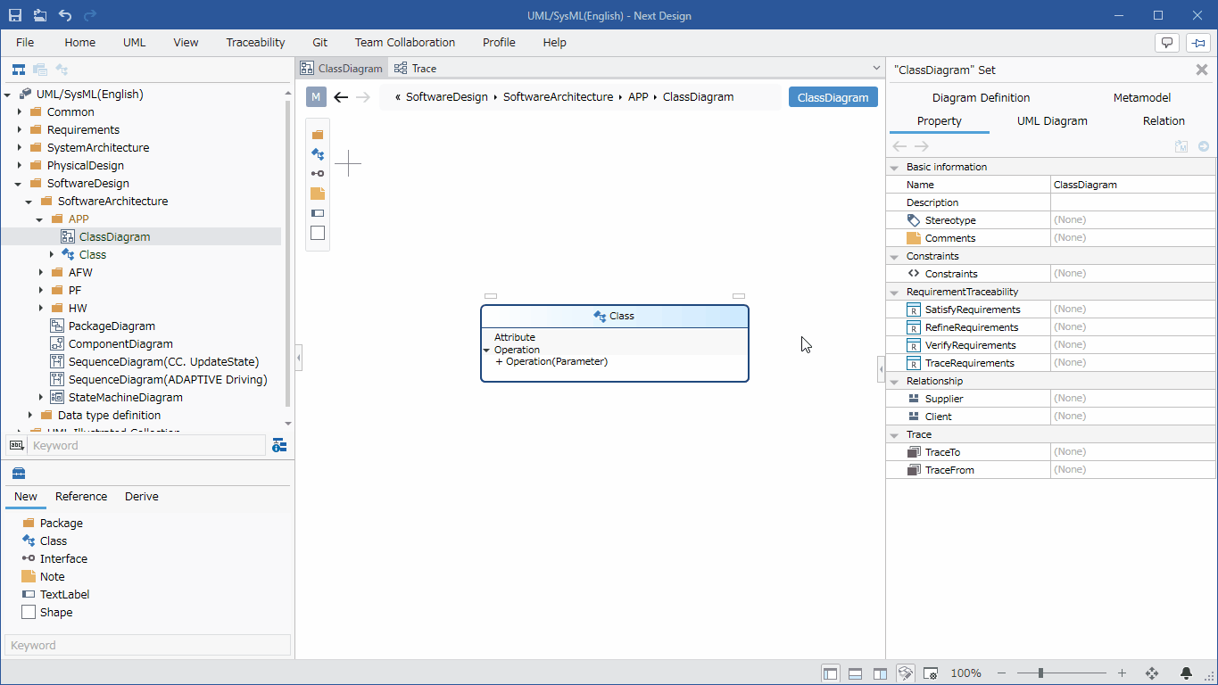Click the blue ClassDiagram view button
Viewport: 1218px width, 685px height.
pyautogui.click(x=833, y=97)
